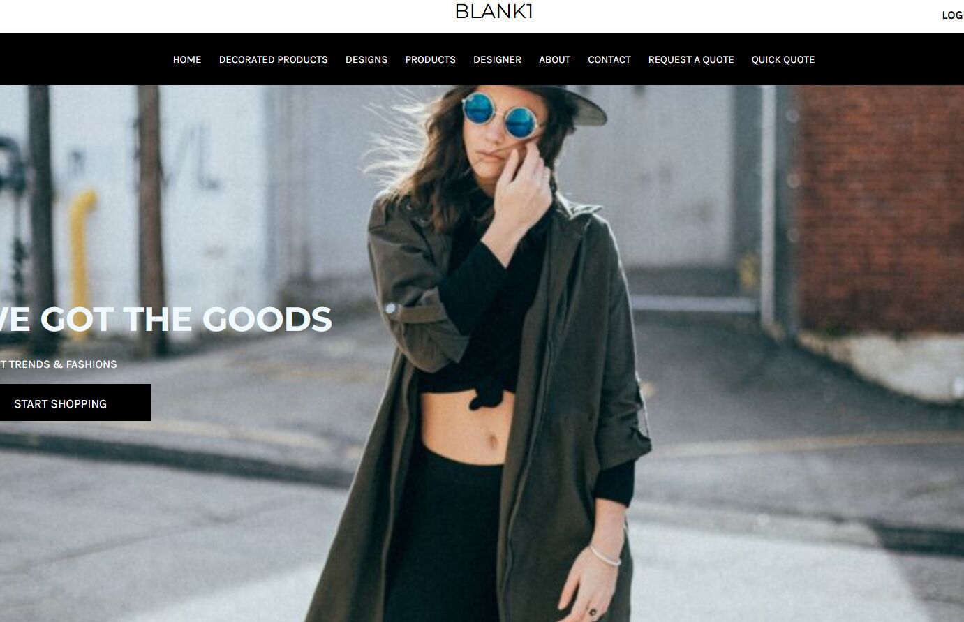Click the BLANK1 site logo
The width and height of the screenshot is (964, 622).
click(494, 11)
